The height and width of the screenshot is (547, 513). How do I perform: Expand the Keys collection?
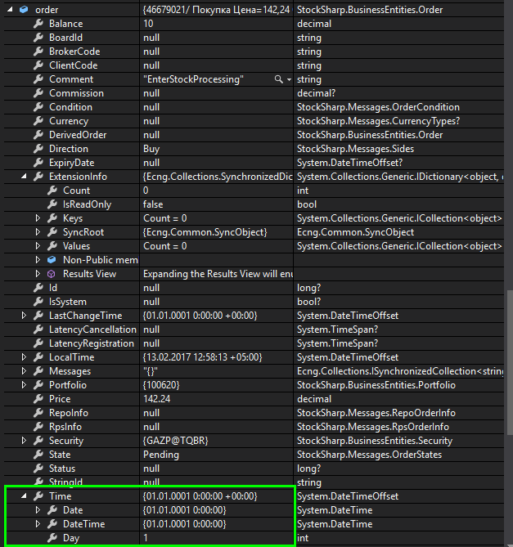[38, 218]
